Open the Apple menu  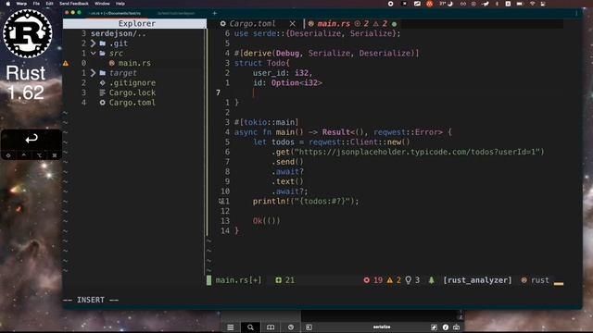(x=8, y=4)
